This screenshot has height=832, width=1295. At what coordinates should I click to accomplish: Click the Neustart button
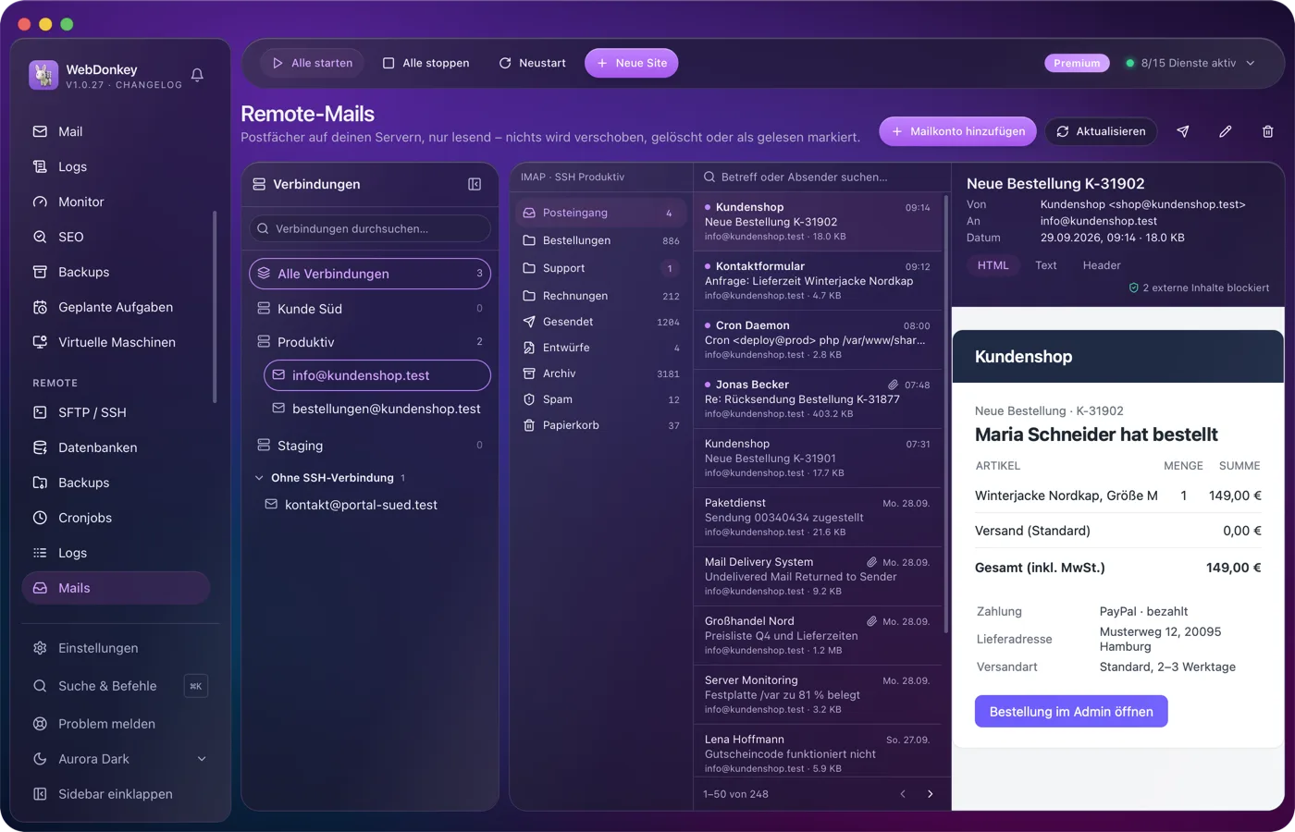[533, 63]
